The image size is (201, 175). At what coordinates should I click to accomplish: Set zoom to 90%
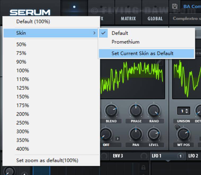click(x=51, y=62)
